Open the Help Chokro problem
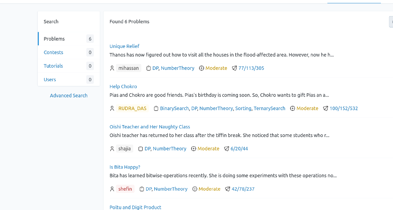This screenshot has width=393, height=210. point(123,86)
